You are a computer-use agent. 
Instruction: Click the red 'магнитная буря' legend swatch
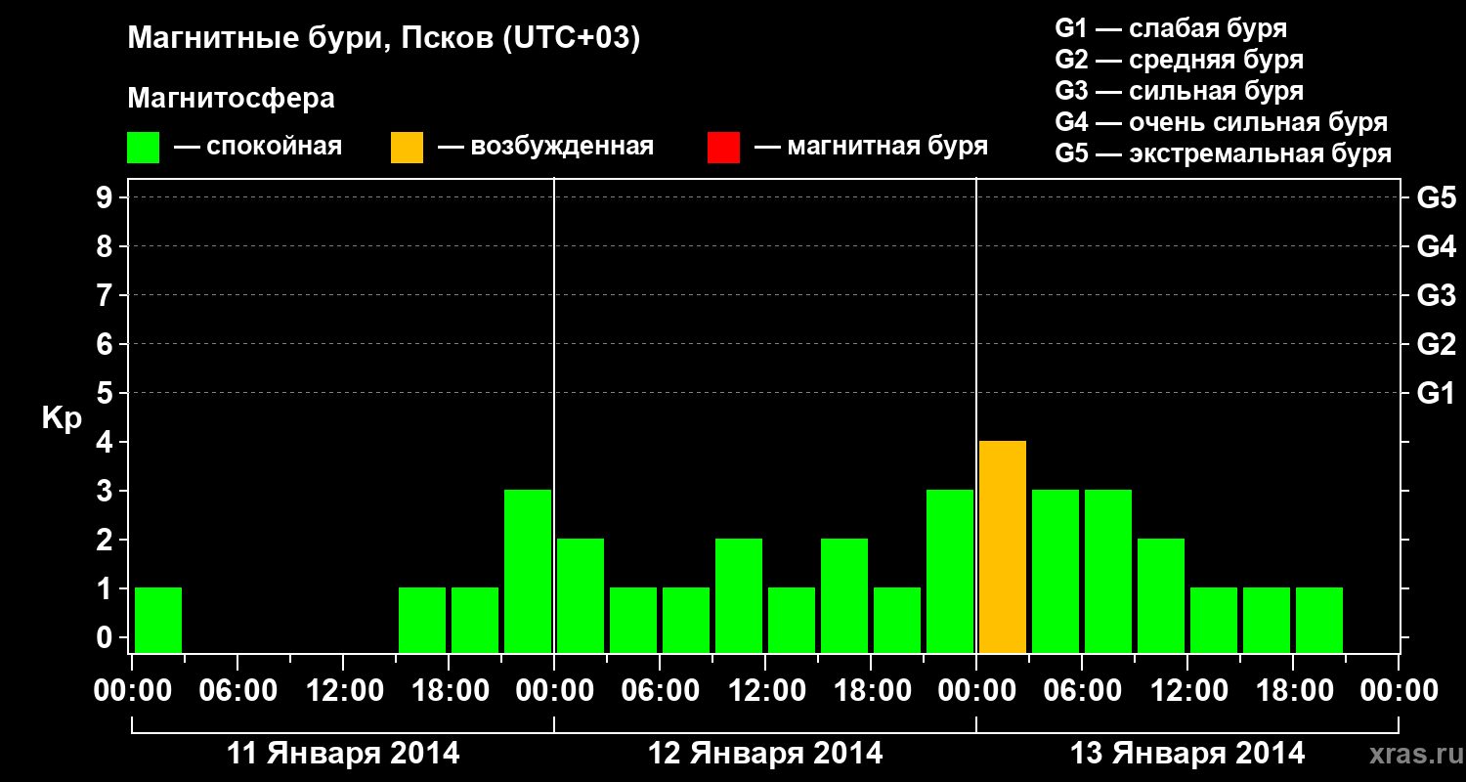pyautogui.click(x=723, y=148)
